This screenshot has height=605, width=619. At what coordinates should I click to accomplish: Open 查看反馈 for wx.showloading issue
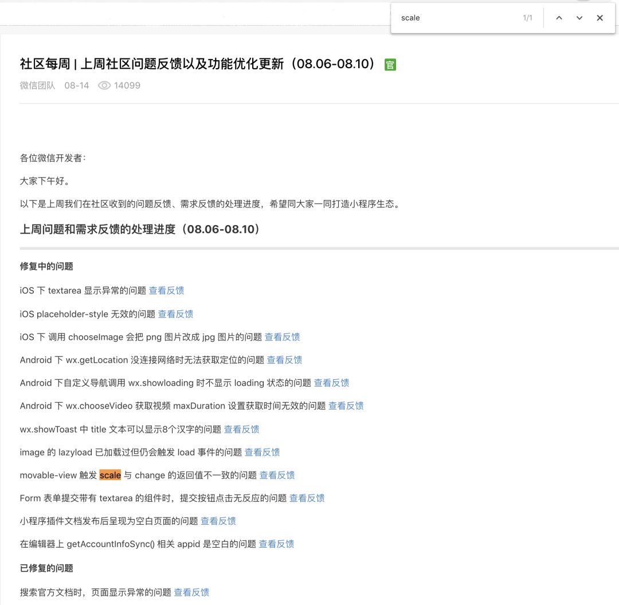331,383
